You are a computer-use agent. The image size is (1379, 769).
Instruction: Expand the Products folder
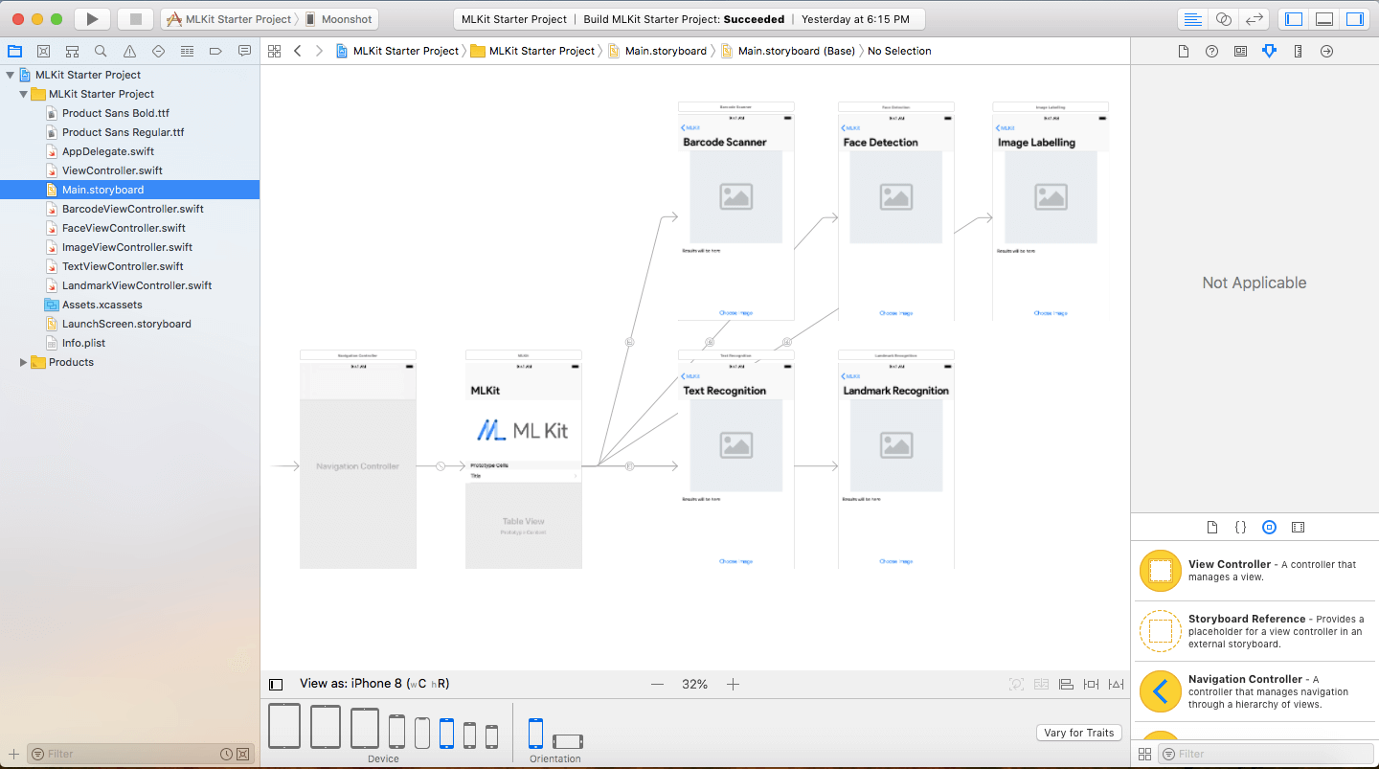pos(24,362)
